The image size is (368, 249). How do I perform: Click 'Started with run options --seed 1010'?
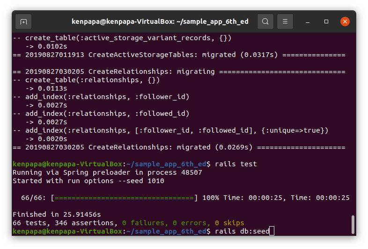point(88,181)
